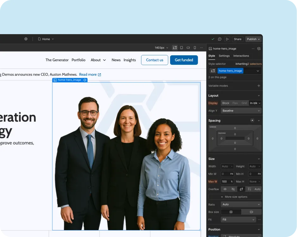Set Display to Flex
Viewport: 297px width, 237px height.
click(x=235, y=103)
